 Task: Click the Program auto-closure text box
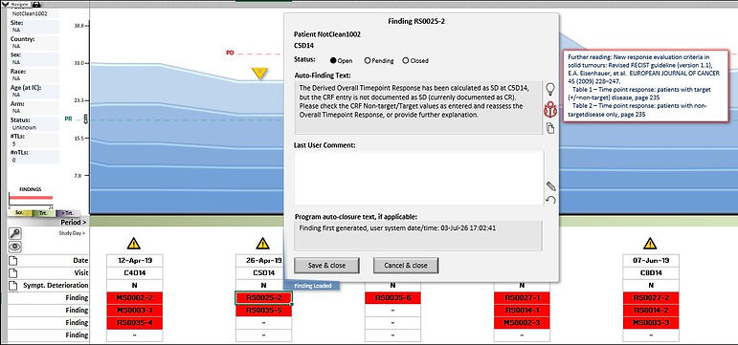[x=418, y=235]
